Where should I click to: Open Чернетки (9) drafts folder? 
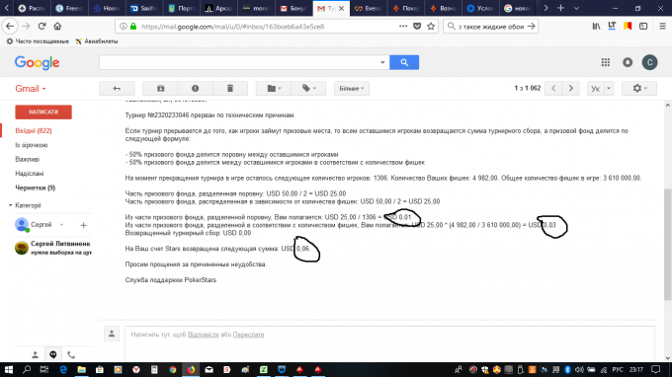pos(36,188)
